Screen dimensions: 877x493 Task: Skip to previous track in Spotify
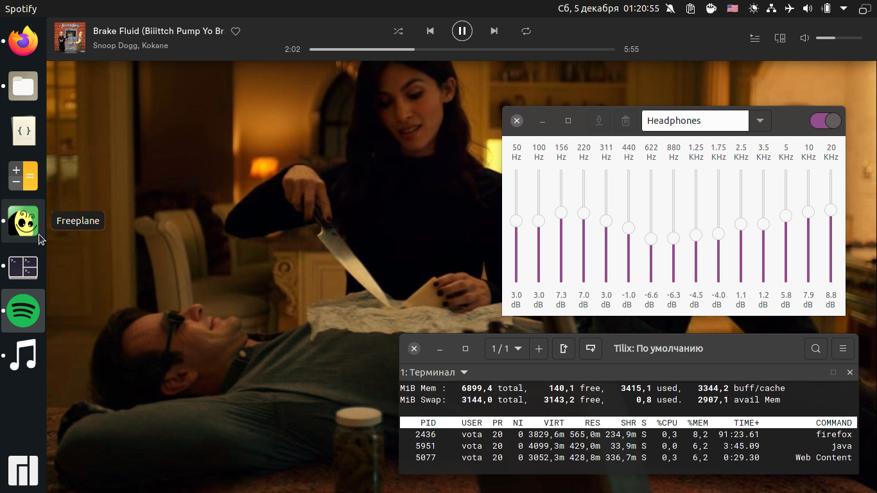[x=430, y=31]
